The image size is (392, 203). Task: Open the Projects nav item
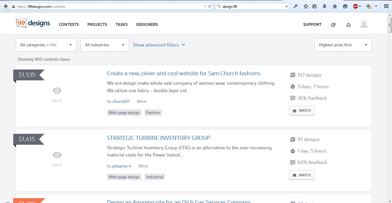pyautogui.click(x=97, y=25)
